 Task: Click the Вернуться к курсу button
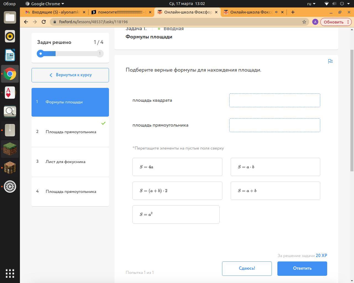coord(70,75)
